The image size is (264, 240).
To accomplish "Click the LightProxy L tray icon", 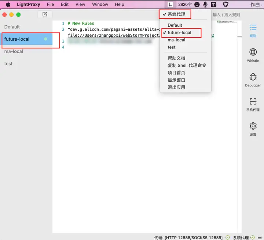I will (170, 4).
